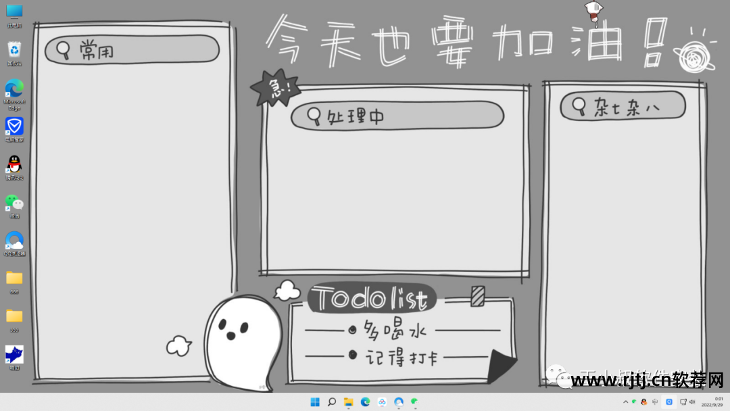This screenshot has width=730, height=411.
Task: Open the WeChat desktop shortcut
Action: [14, 206]
